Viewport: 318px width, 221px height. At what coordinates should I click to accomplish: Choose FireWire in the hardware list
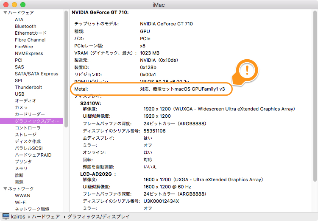click(x=24, y=47)
